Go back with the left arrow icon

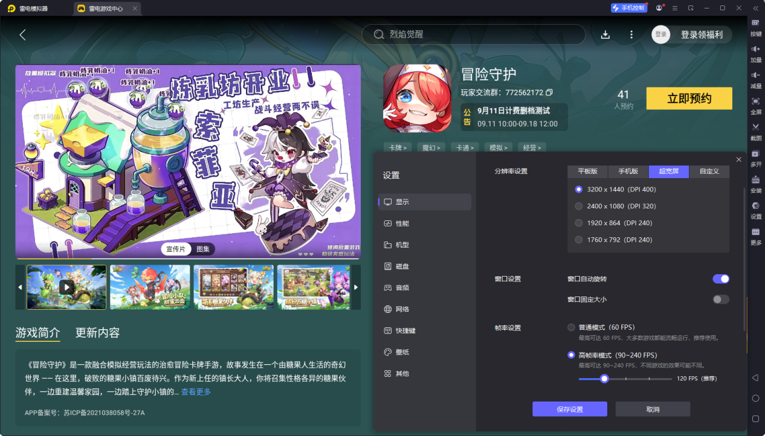(x=22, y=34)
